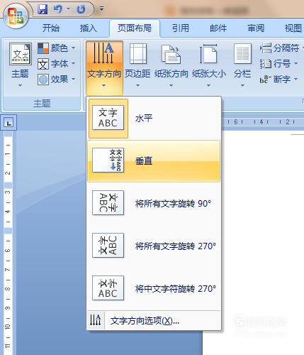Open theme 效果 effects dropdown

click(x=57, y=80)
